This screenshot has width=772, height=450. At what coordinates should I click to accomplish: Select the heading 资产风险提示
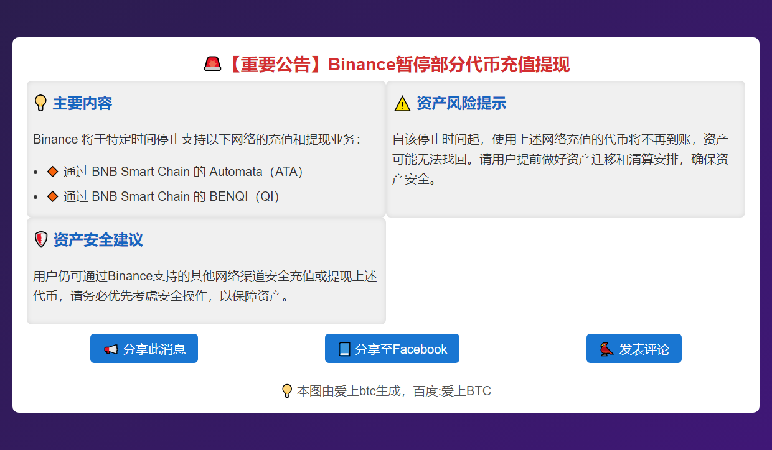[x=461, y=103]
